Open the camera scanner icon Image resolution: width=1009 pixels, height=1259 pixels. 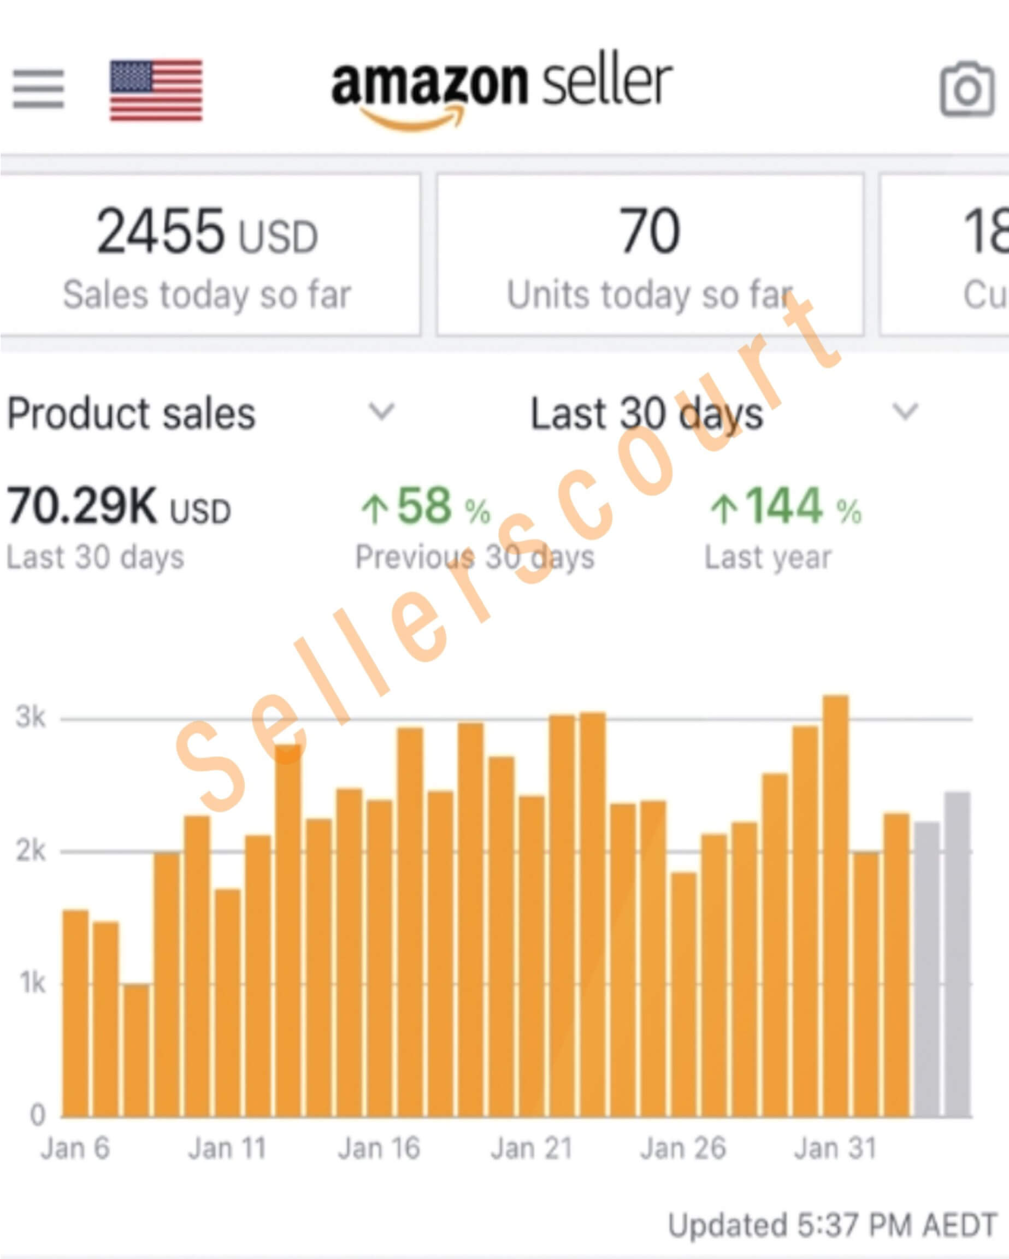[966, 90]
